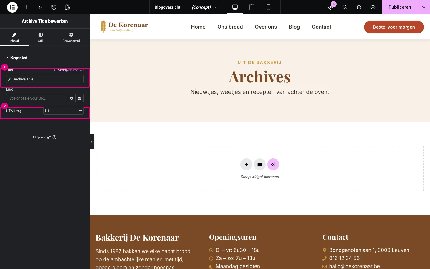Open link options gear icon
Screen dimensions: 430x269
(x=71, y=98)
